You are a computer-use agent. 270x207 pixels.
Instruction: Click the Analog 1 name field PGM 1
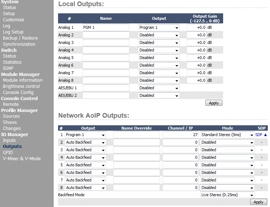click(106, 27)
